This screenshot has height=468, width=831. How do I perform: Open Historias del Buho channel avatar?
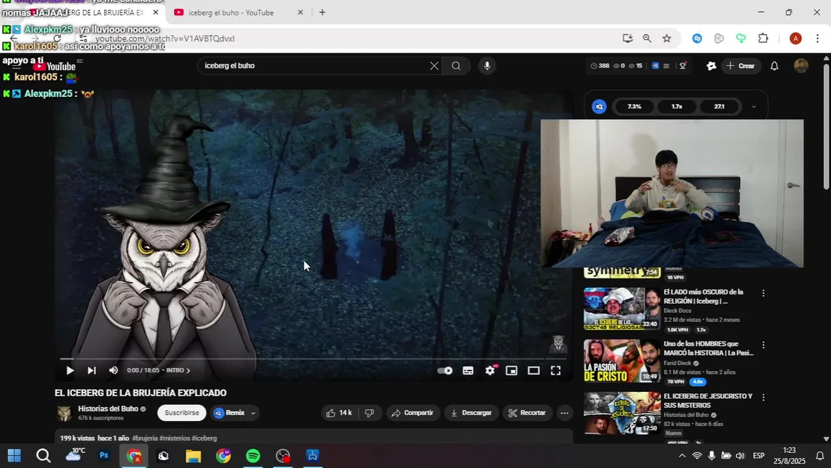64,413
